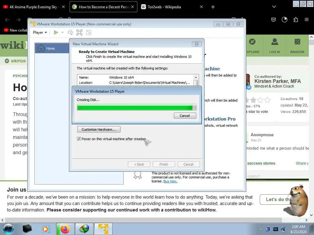Click the wizard Cancel button

pos(189,164)
